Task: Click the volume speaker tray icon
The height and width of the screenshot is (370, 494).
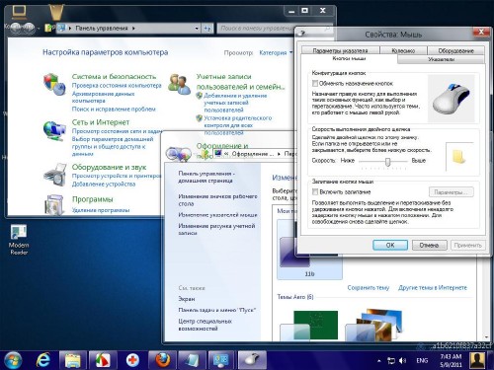Action: 402,360
